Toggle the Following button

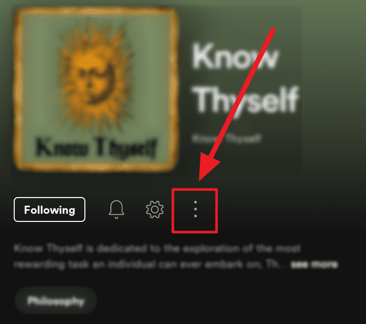pos(49,209)
